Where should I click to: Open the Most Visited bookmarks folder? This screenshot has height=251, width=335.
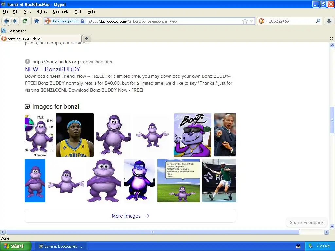pyautogui.click(x=14, y=31)
